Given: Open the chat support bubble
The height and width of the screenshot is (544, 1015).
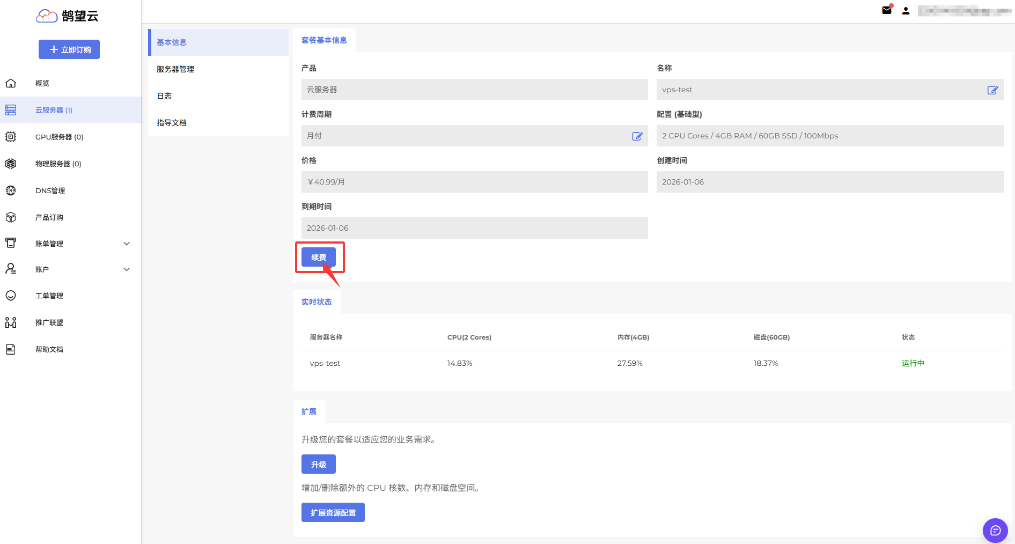Looking at the screenshot, I should tap(995, 531).
